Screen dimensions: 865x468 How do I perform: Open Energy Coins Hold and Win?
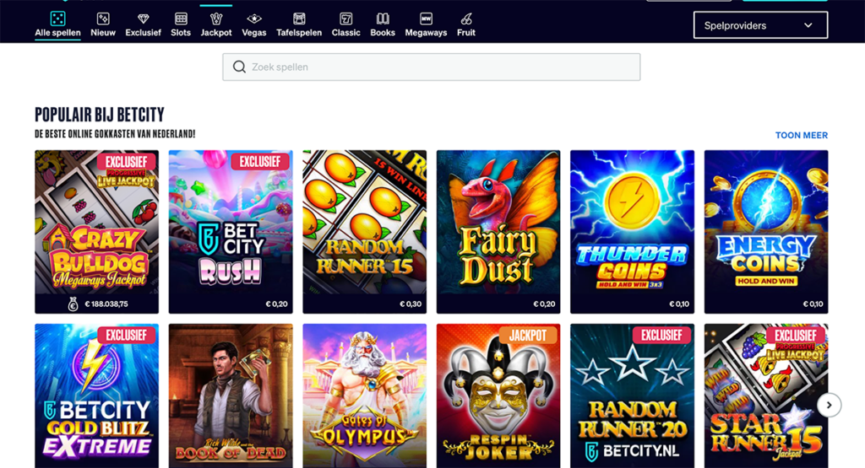pos(766,232)
